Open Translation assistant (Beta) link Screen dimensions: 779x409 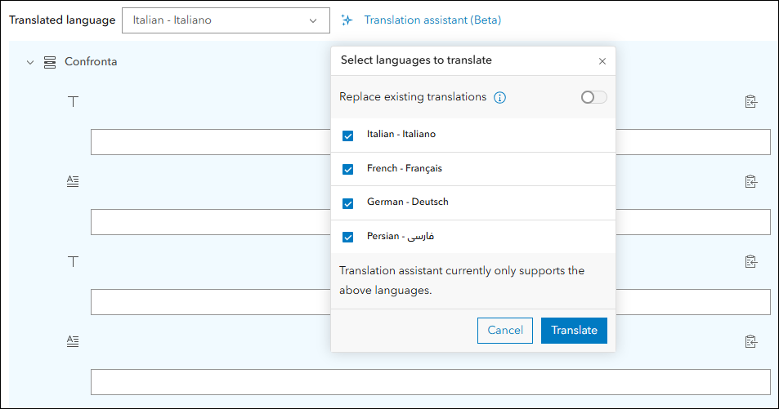pyautogui.click(x=432, y=20)
